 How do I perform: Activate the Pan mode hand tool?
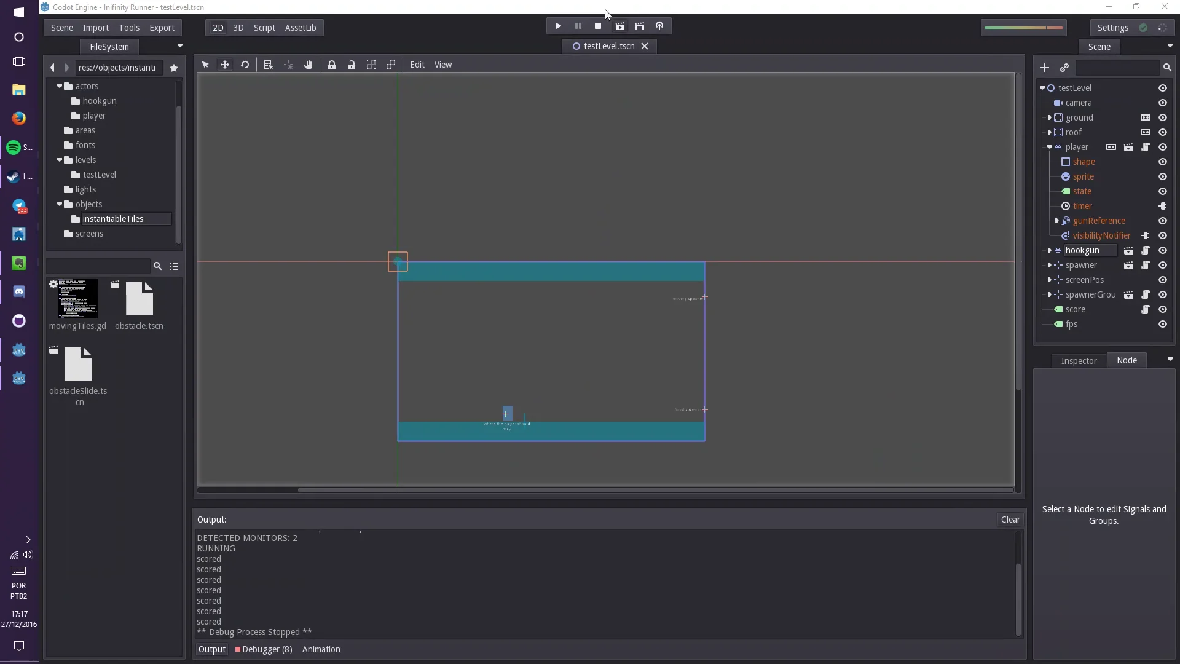click(x=308, y=65)
